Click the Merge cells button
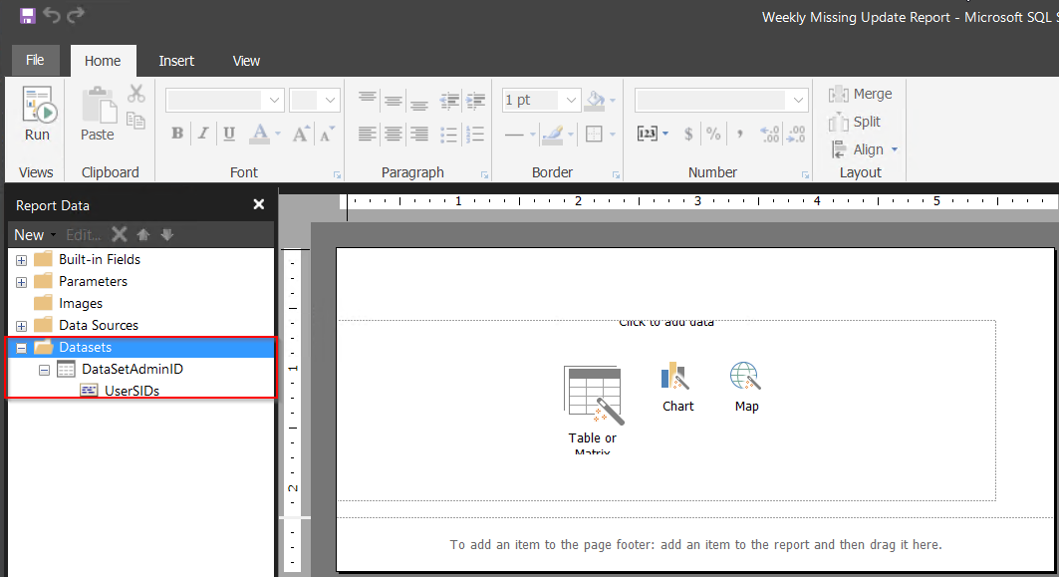The height and width of the screenshot is (577, 1059). click(x=861, y=94)
